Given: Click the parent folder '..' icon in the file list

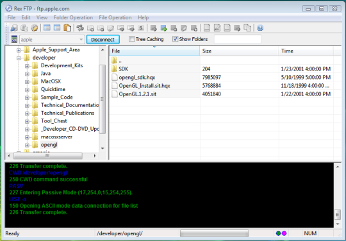Looking at the screenshot, I should point(114,60).
